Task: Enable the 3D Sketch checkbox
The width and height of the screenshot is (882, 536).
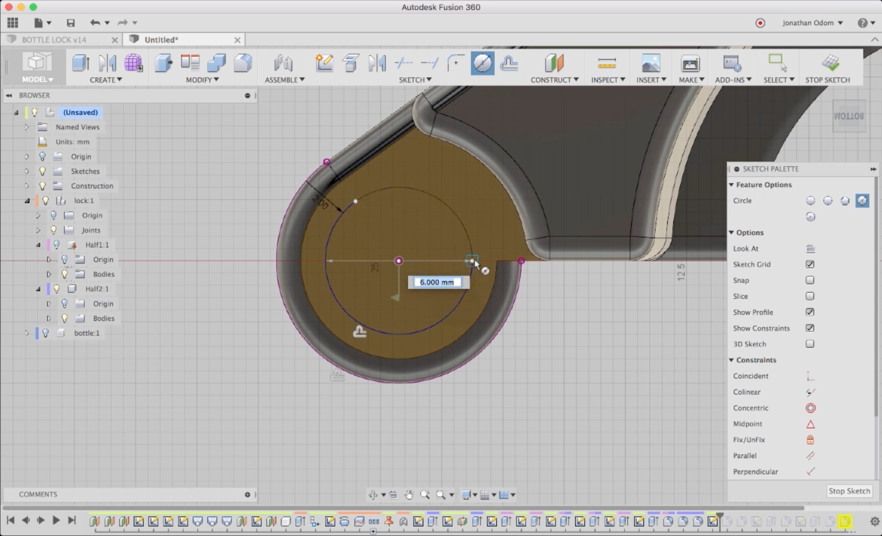Action: [x=810, y=344]
